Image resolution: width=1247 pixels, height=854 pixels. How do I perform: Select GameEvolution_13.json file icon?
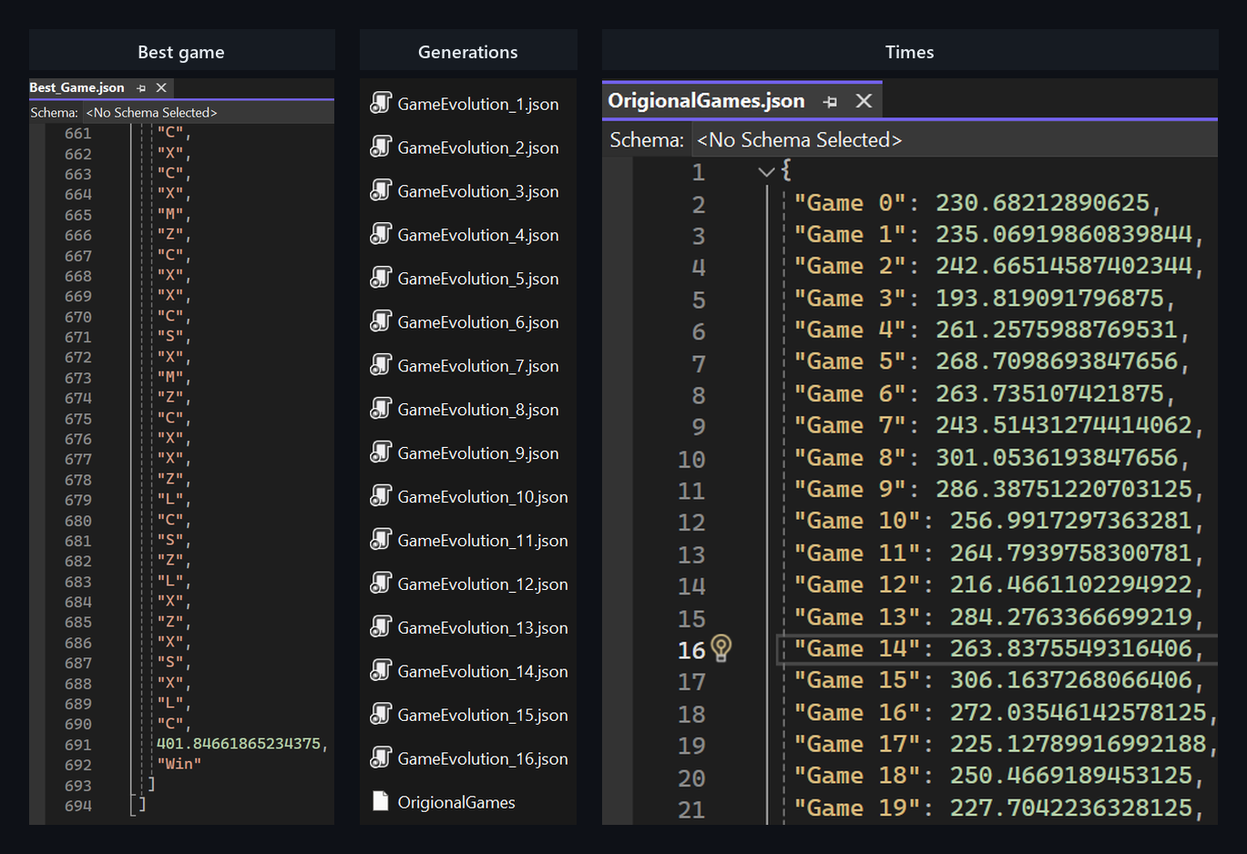381,627
